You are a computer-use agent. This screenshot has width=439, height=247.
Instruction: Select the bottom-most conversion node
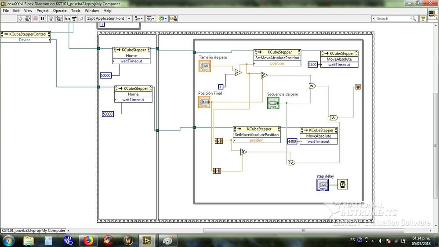[x=217, y=171]
